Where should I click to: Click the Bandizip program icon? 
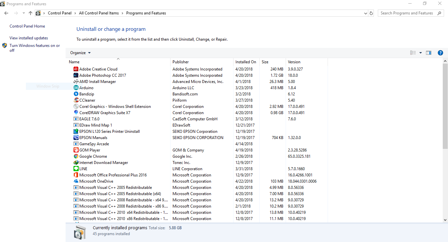(x=76, y=94)
